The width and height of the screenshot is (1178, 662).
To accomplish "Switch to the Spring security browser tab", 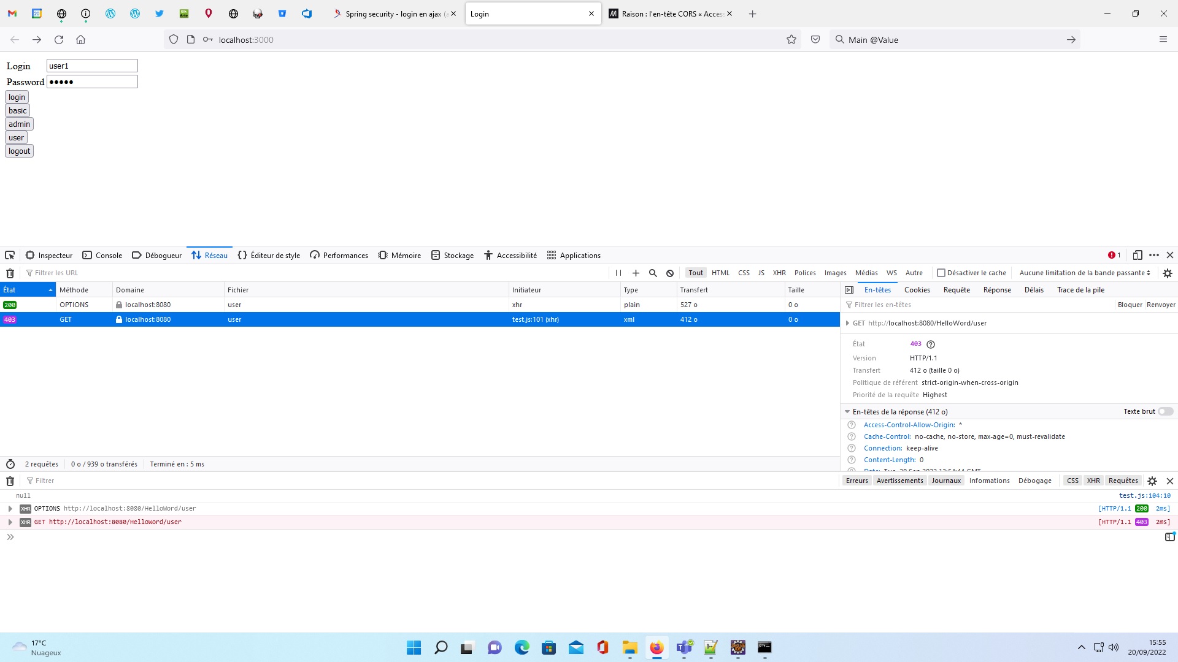I will coord(396,13).
